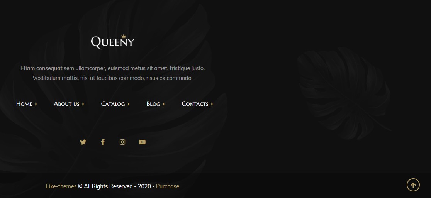This screenshot has height=198, width=431.
Task: Follow the Like-themes link
Action: 61,186
